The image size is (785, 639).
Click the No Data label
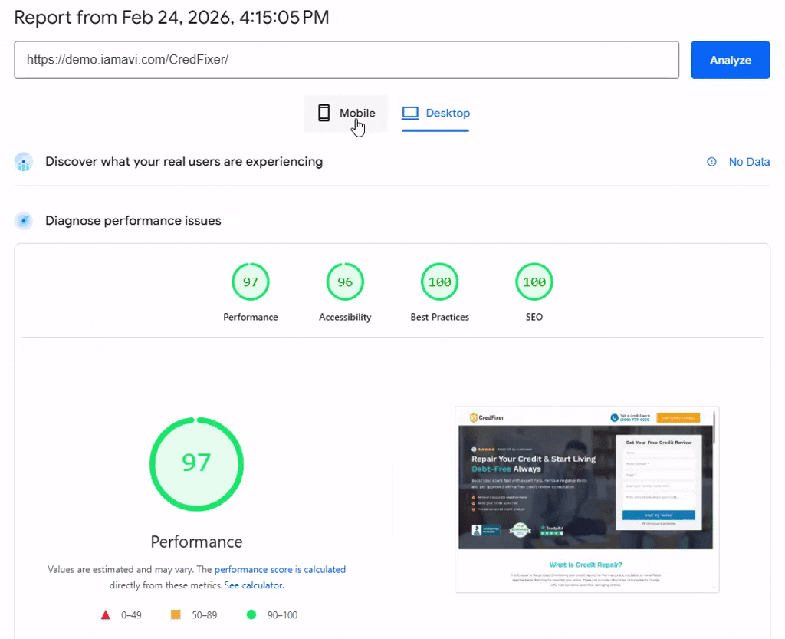coord(749,162)
